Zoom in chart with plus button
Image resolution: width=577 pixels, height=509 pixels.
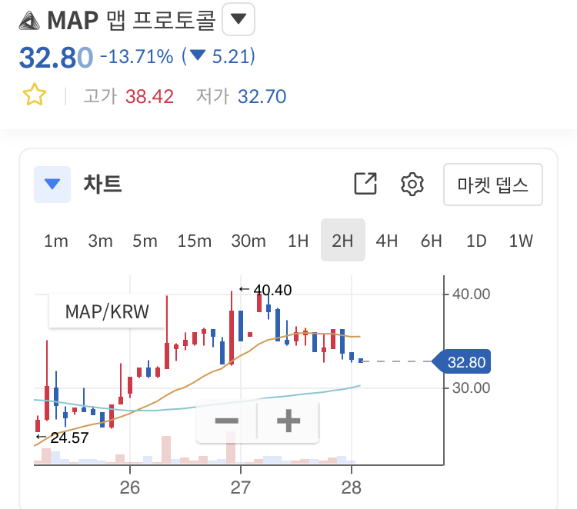288,421
